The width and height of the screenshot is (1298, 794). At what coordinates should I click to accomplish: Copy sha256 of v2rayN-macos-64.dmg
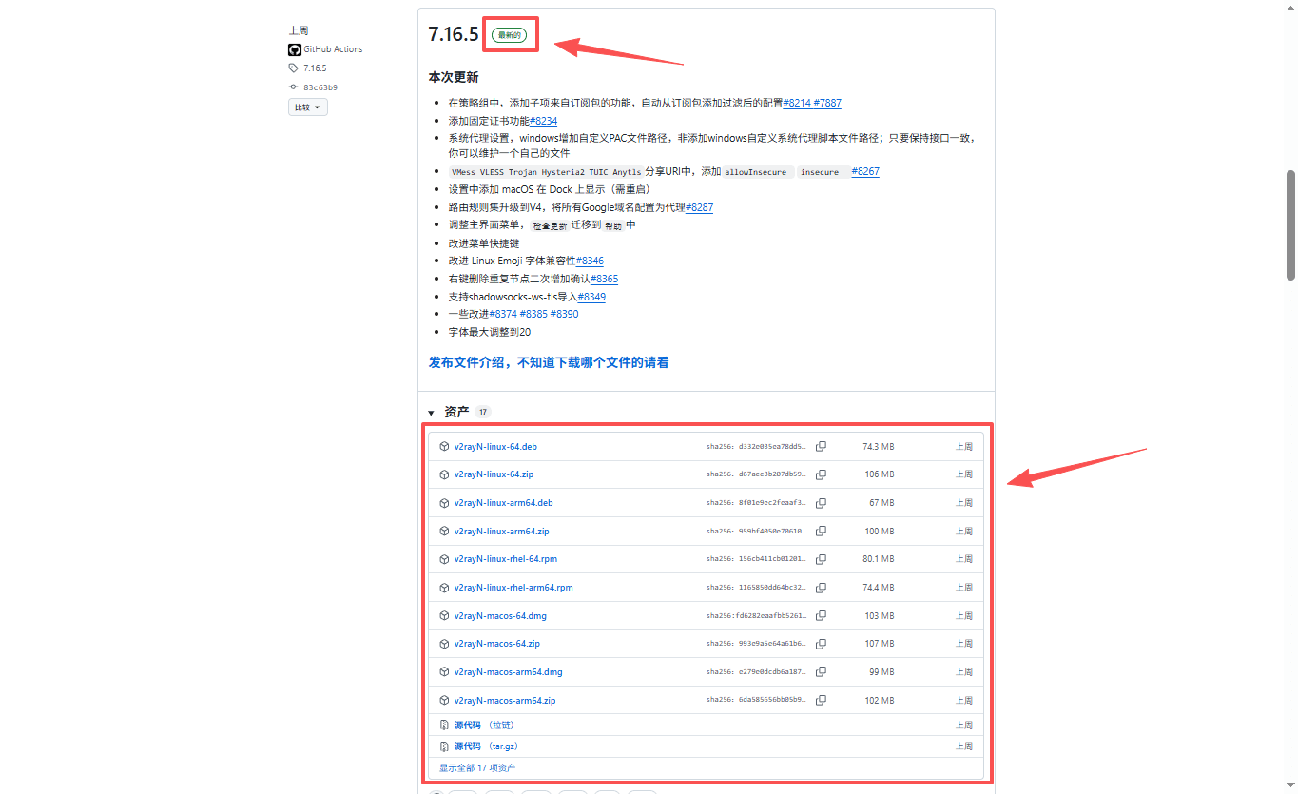(x=821, y=615)
